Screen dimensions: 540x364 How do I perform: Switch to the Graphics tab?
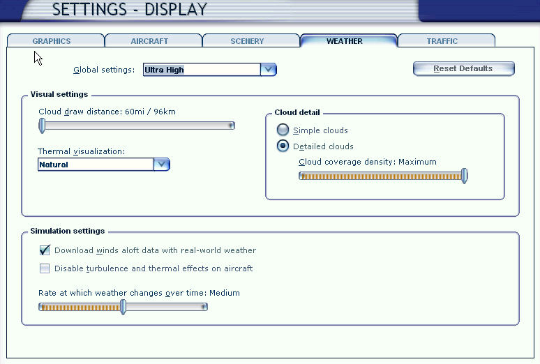click(52, 41)
